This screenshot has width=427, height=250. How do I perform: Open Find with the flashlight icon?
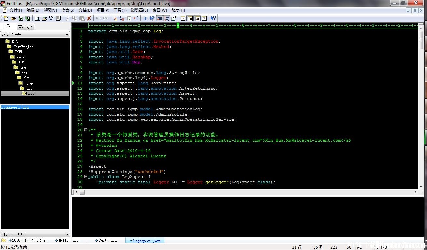(x=114, y=18)
